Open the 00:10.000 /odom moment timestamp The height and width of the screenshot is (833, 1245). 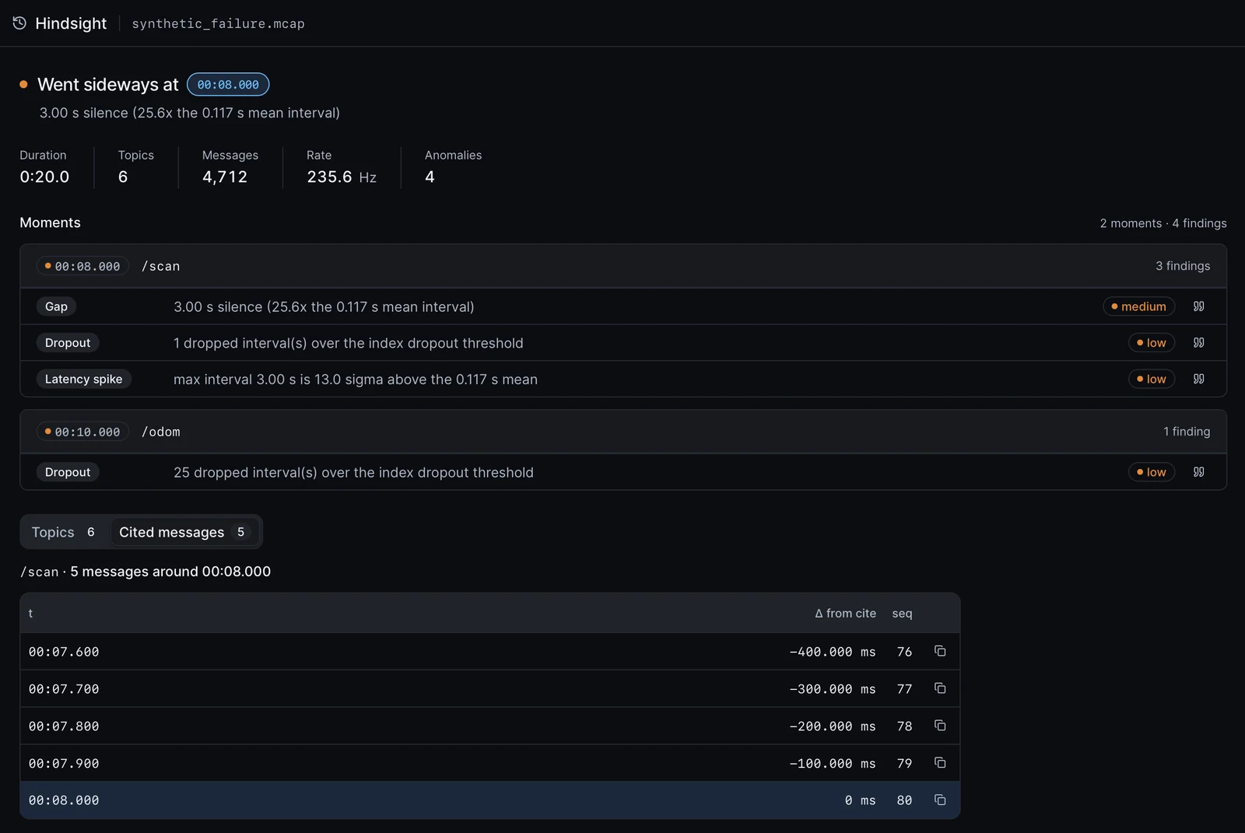pos(82,432)
